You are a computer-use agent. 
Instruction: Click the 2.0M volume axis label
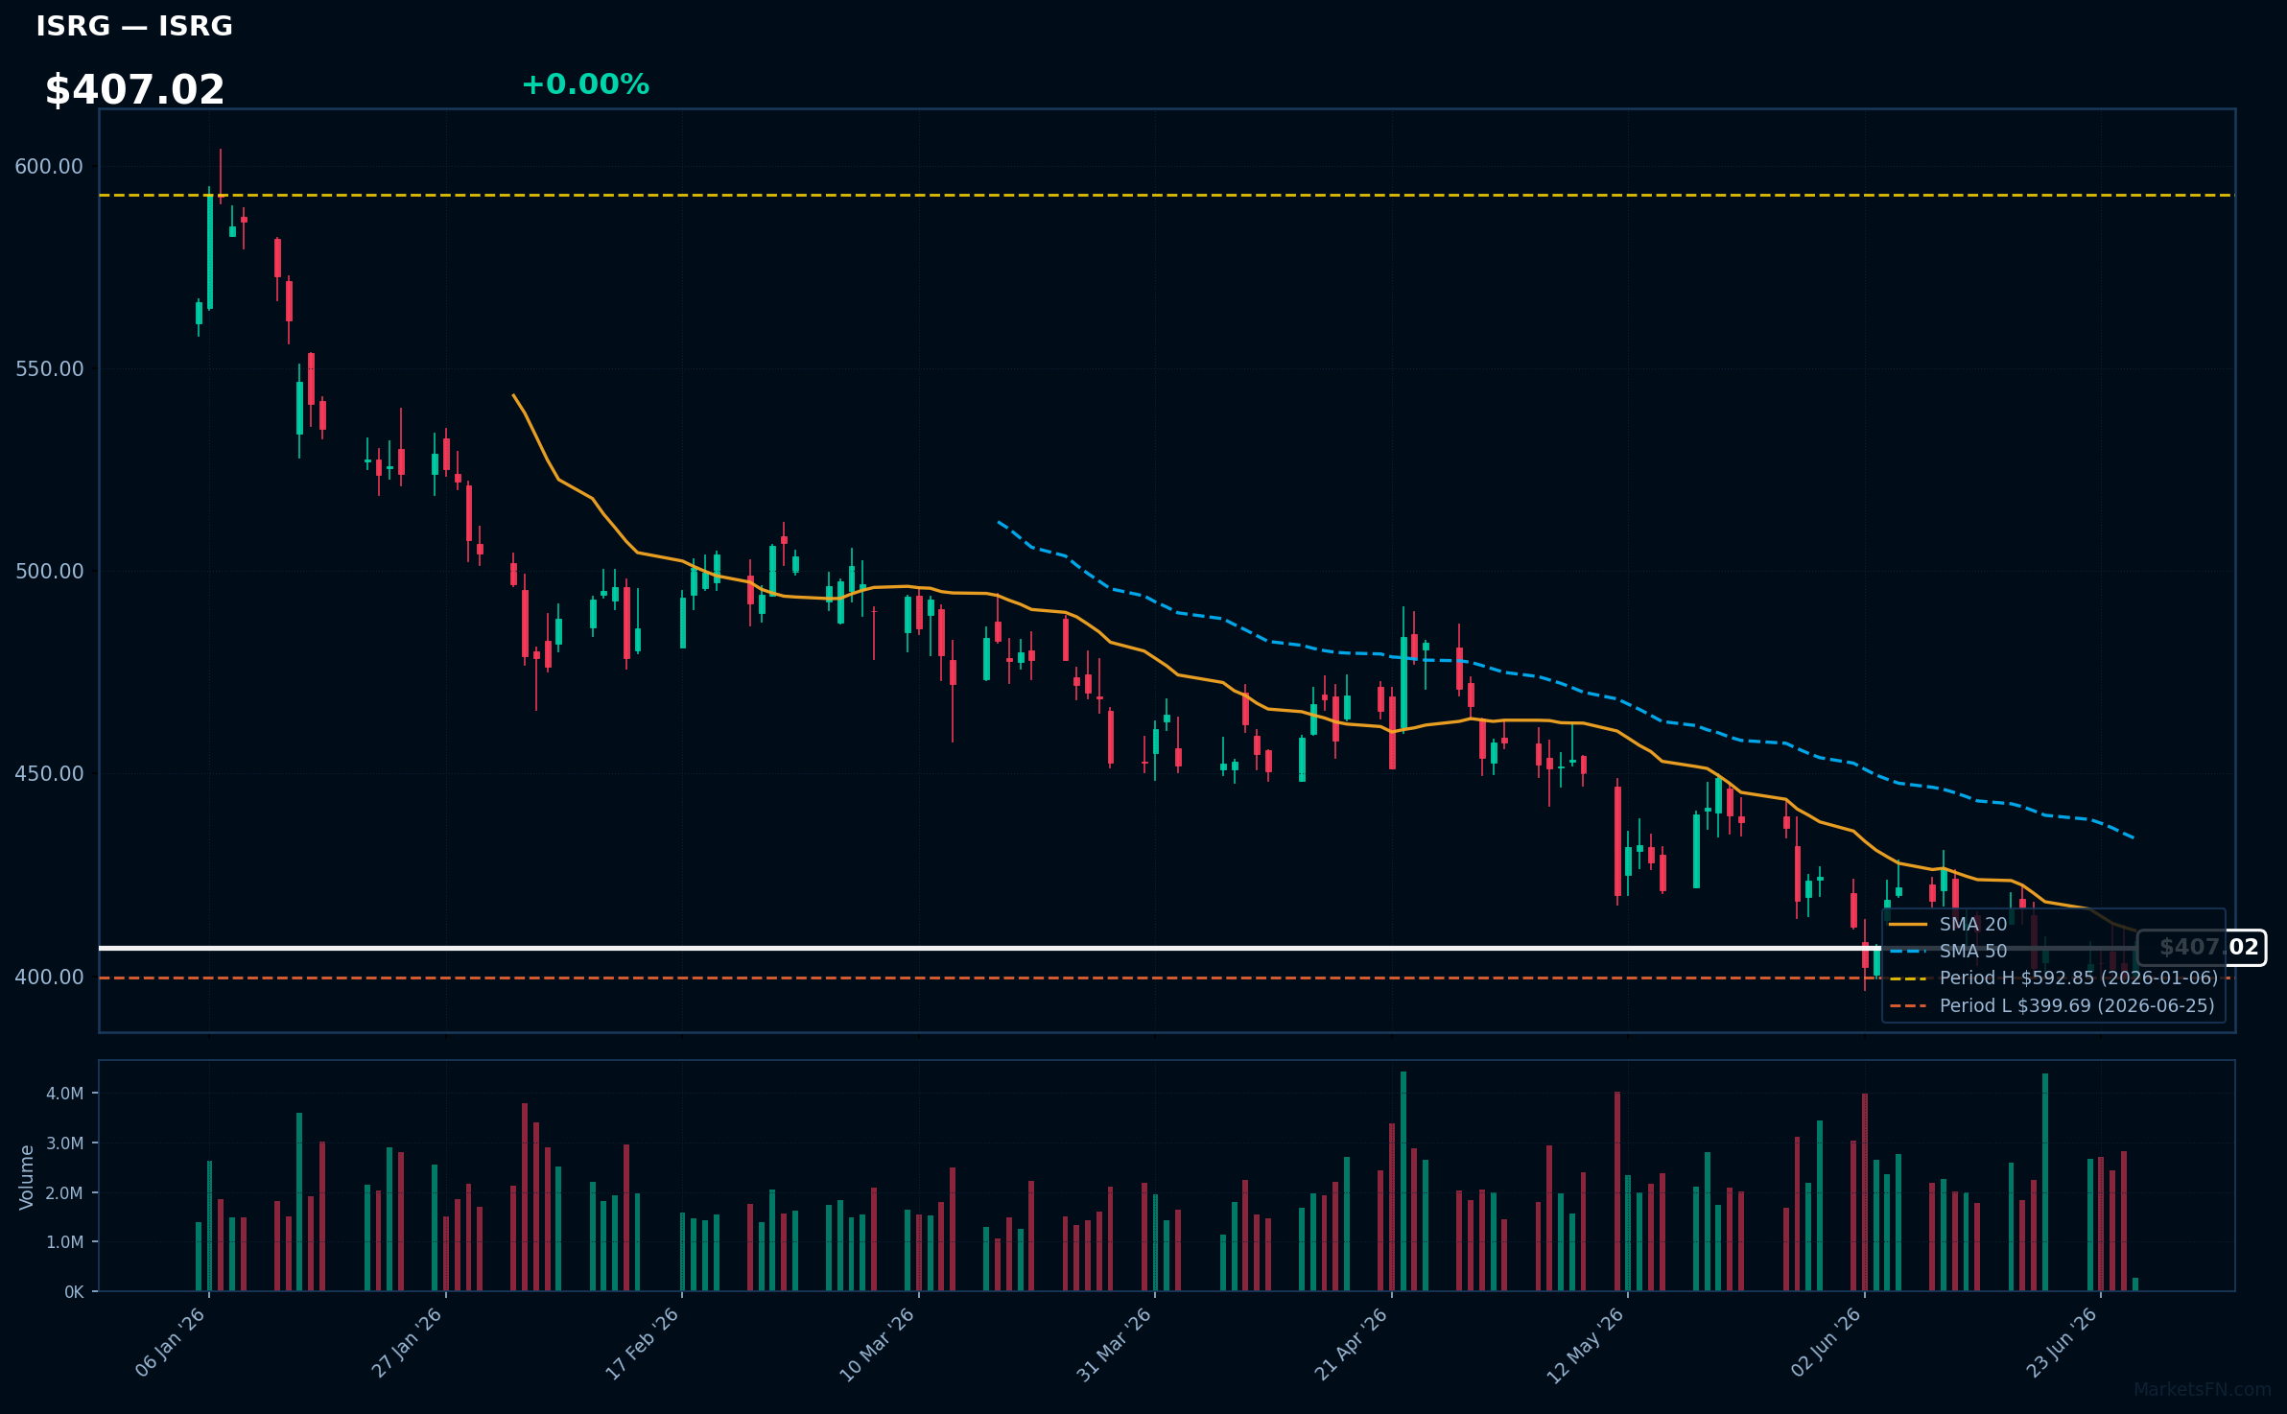point(65,1192)
